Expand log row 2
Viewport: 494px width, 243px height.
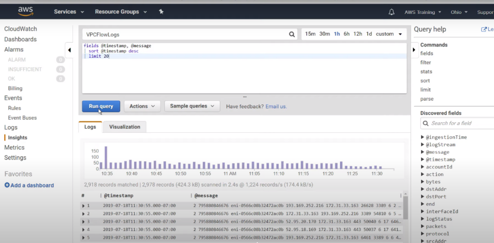(x=83, y=214)
